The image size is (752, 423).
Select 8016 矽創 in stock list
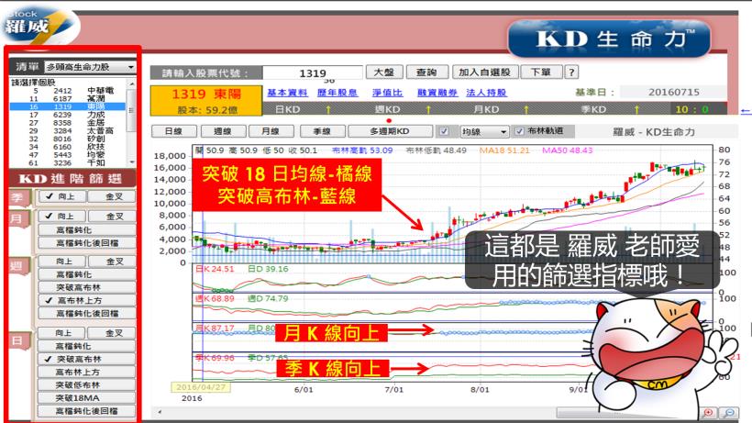(x=69, y=139)
